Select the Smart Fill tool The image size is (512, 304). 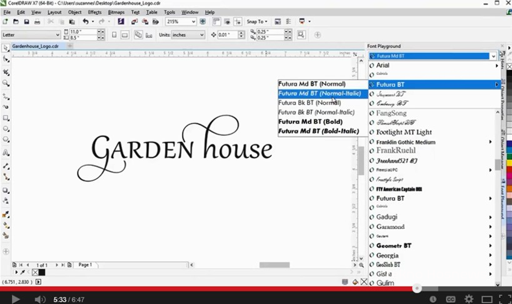pos(6,235)
